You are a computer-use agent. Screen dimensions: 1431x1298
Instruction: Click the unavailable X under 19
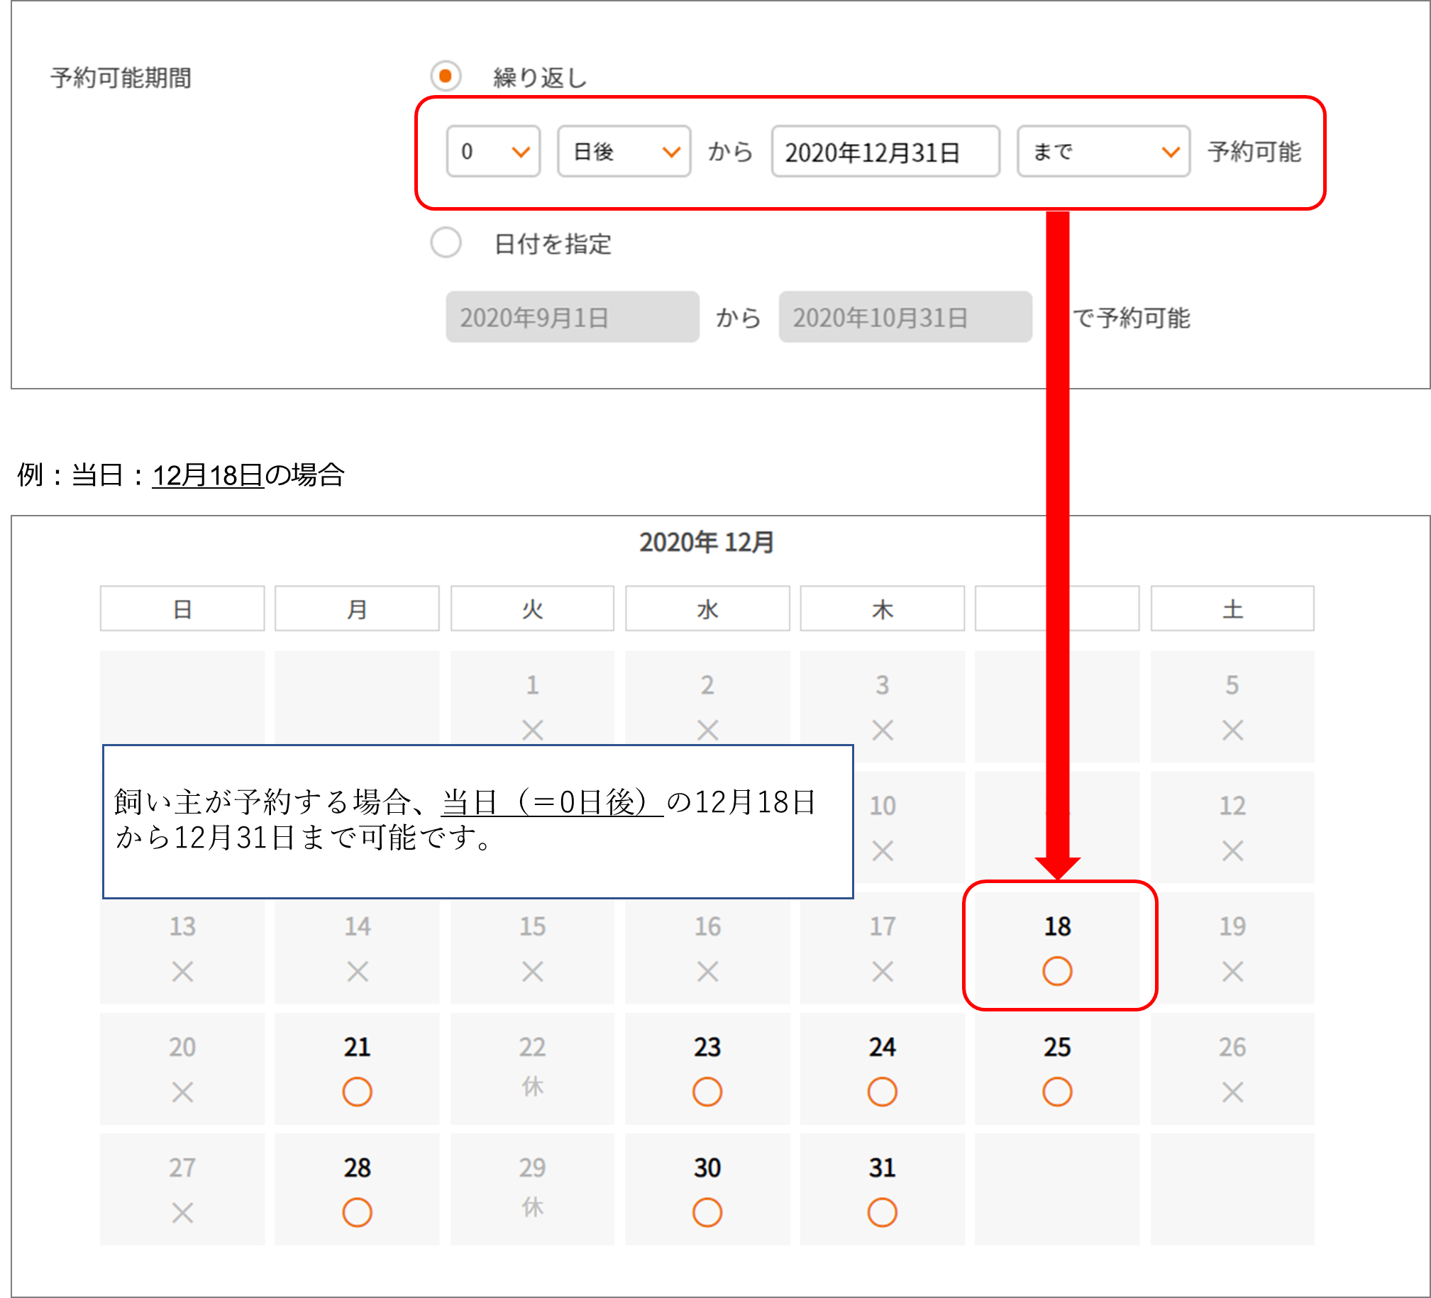[x=1232, y=972]
